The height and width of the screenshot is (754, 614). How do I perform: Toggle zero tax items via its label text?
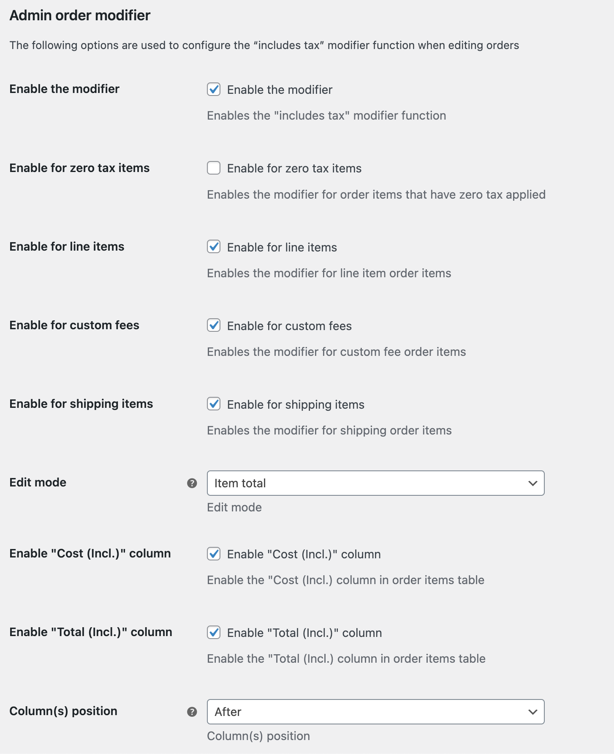[293, 168]
